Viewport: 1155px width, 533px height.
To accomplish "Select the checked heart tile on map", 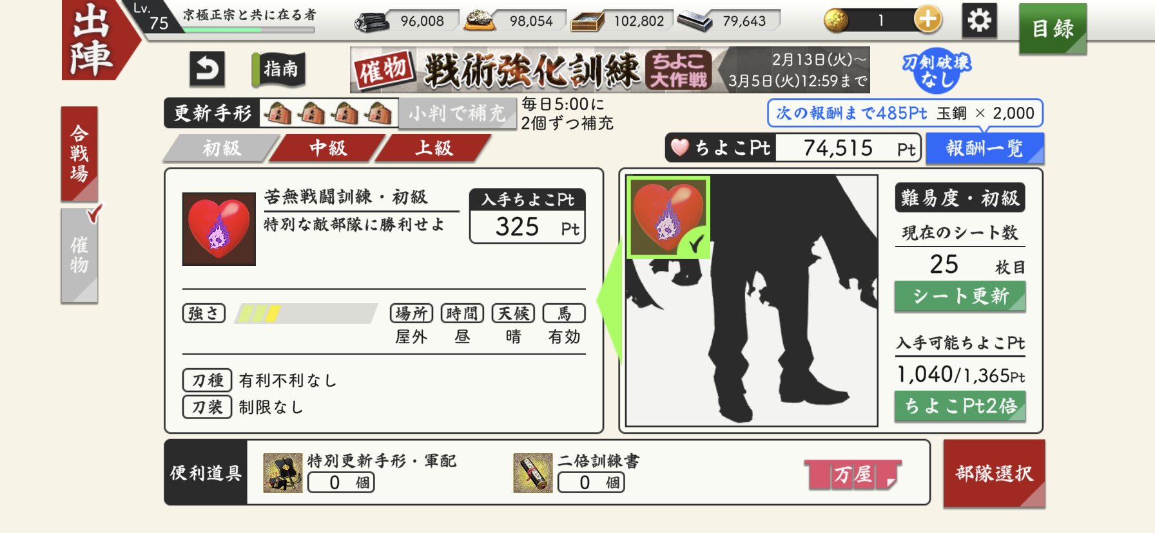I will (668, 218).
